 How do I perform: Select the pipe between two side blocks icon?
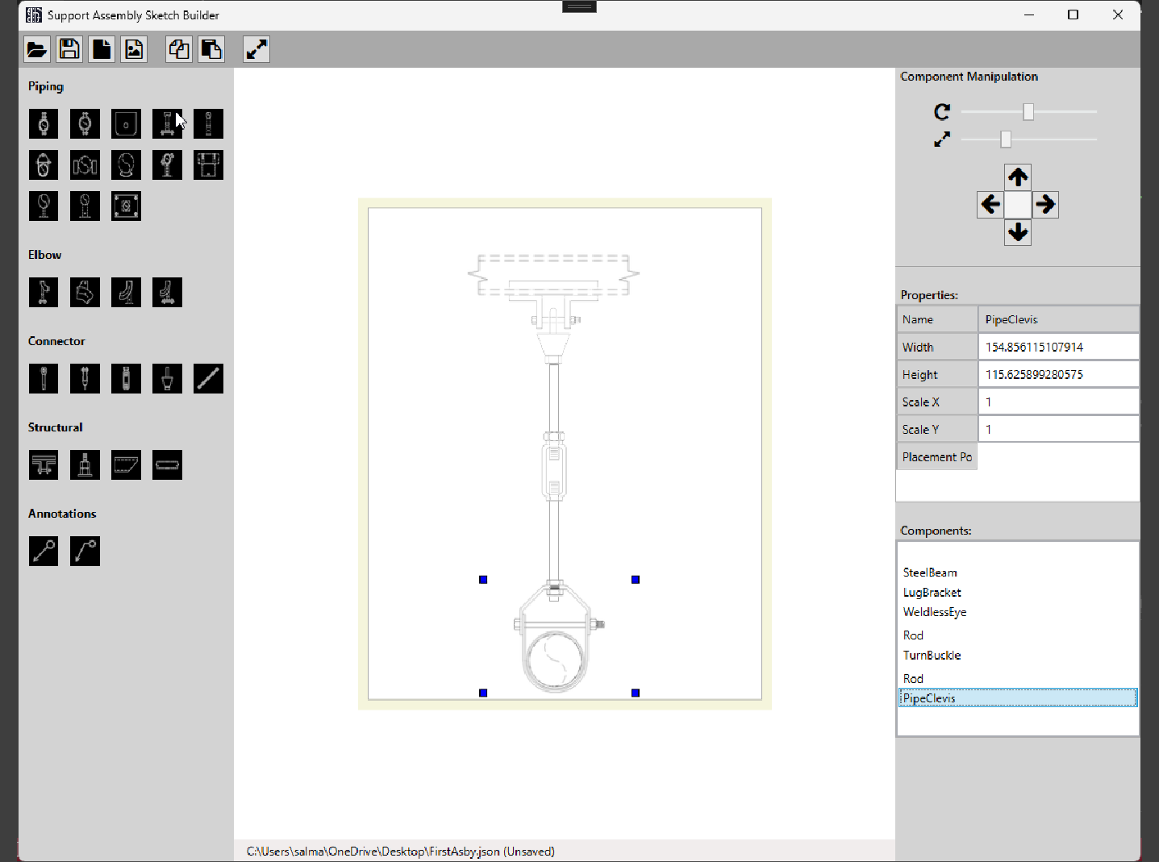(x=85, y=165)
